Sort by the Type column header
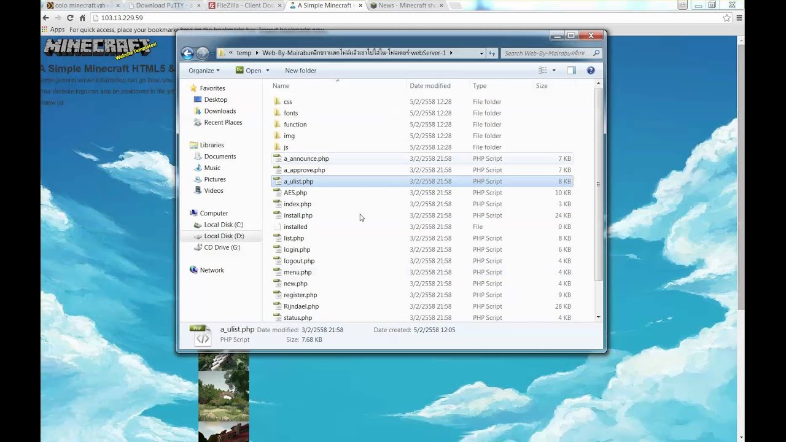This screenshot has width=786, height=442. click(480, 86)
